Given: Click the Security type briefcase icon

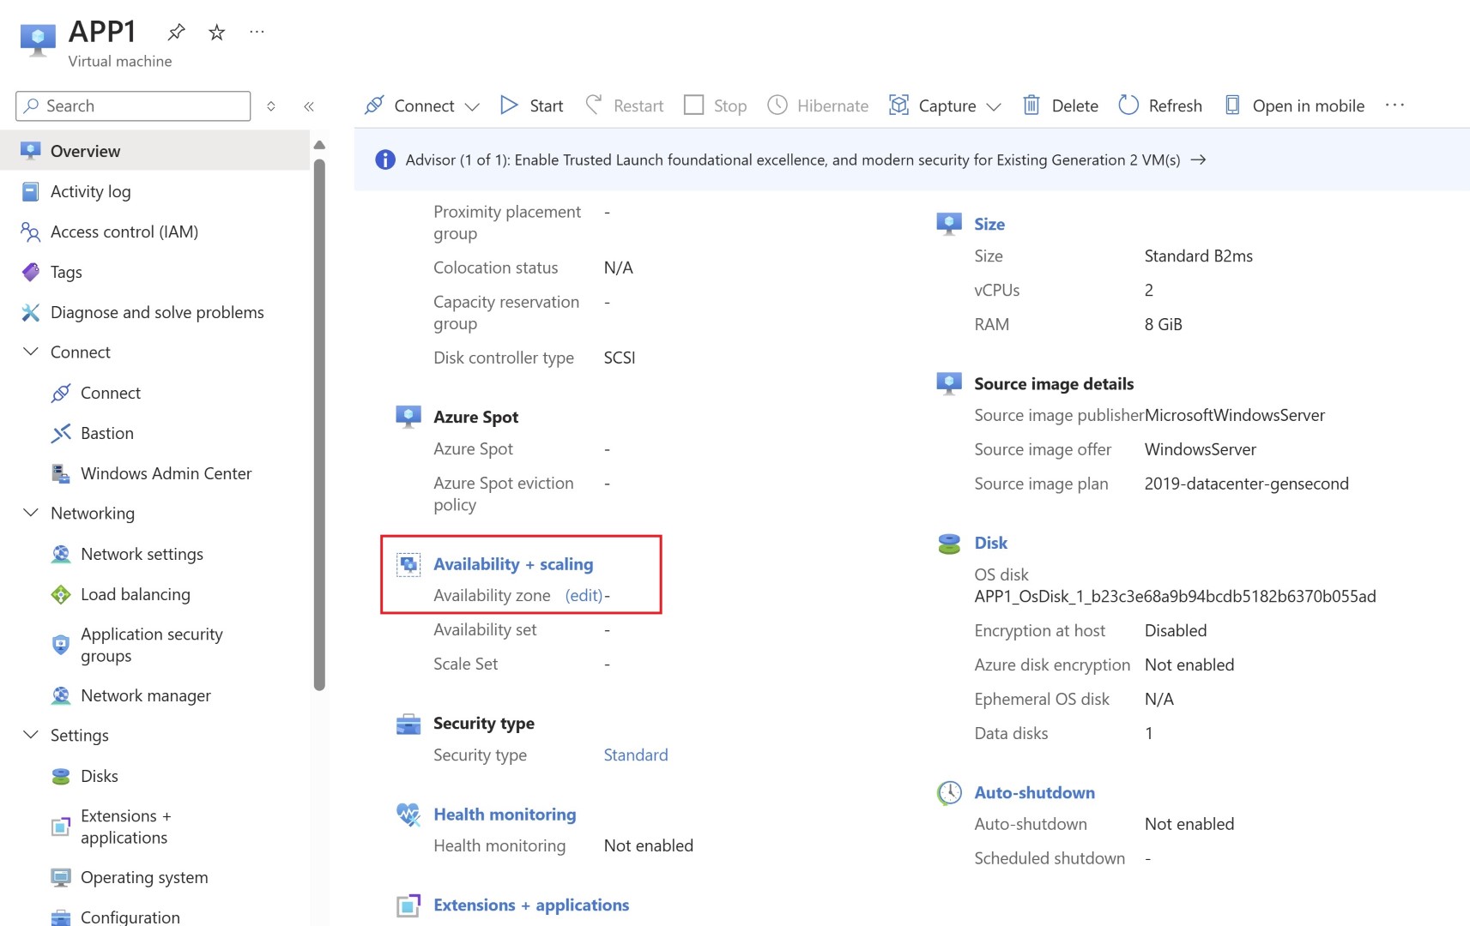Looking at the screenshot, I should (408, 724).
